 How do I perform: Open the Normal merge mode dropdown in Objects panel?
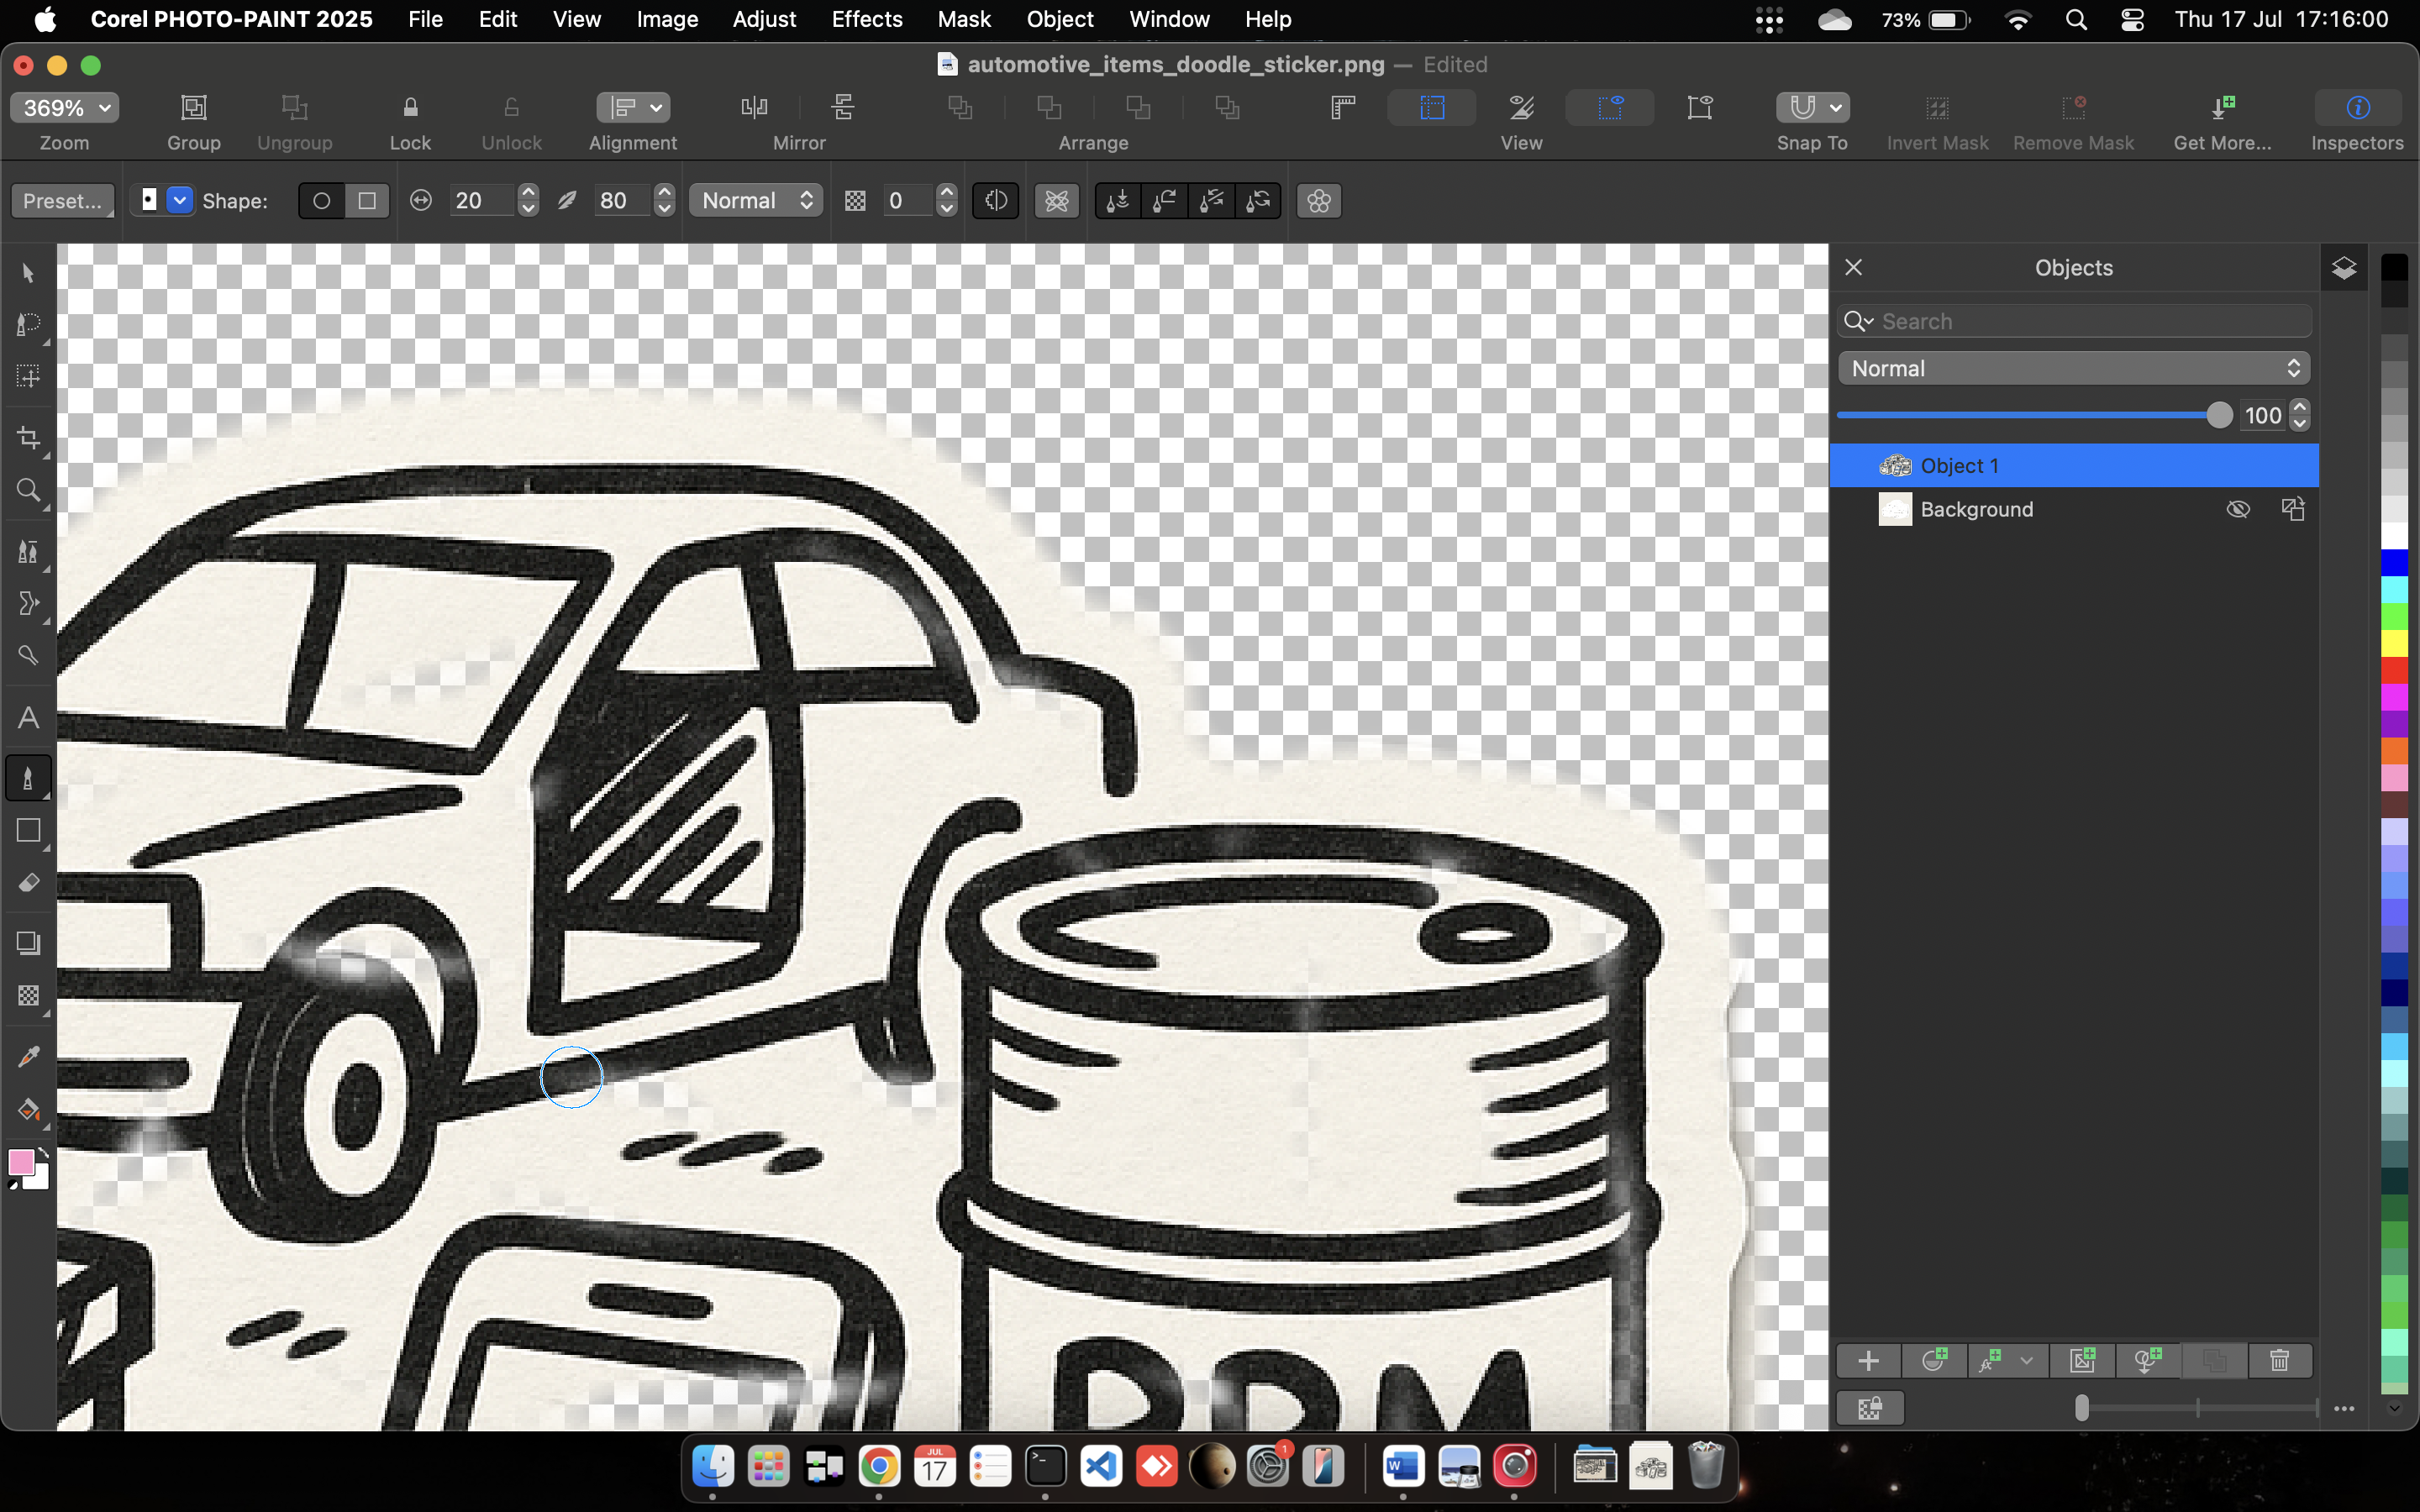point(2073,368)
